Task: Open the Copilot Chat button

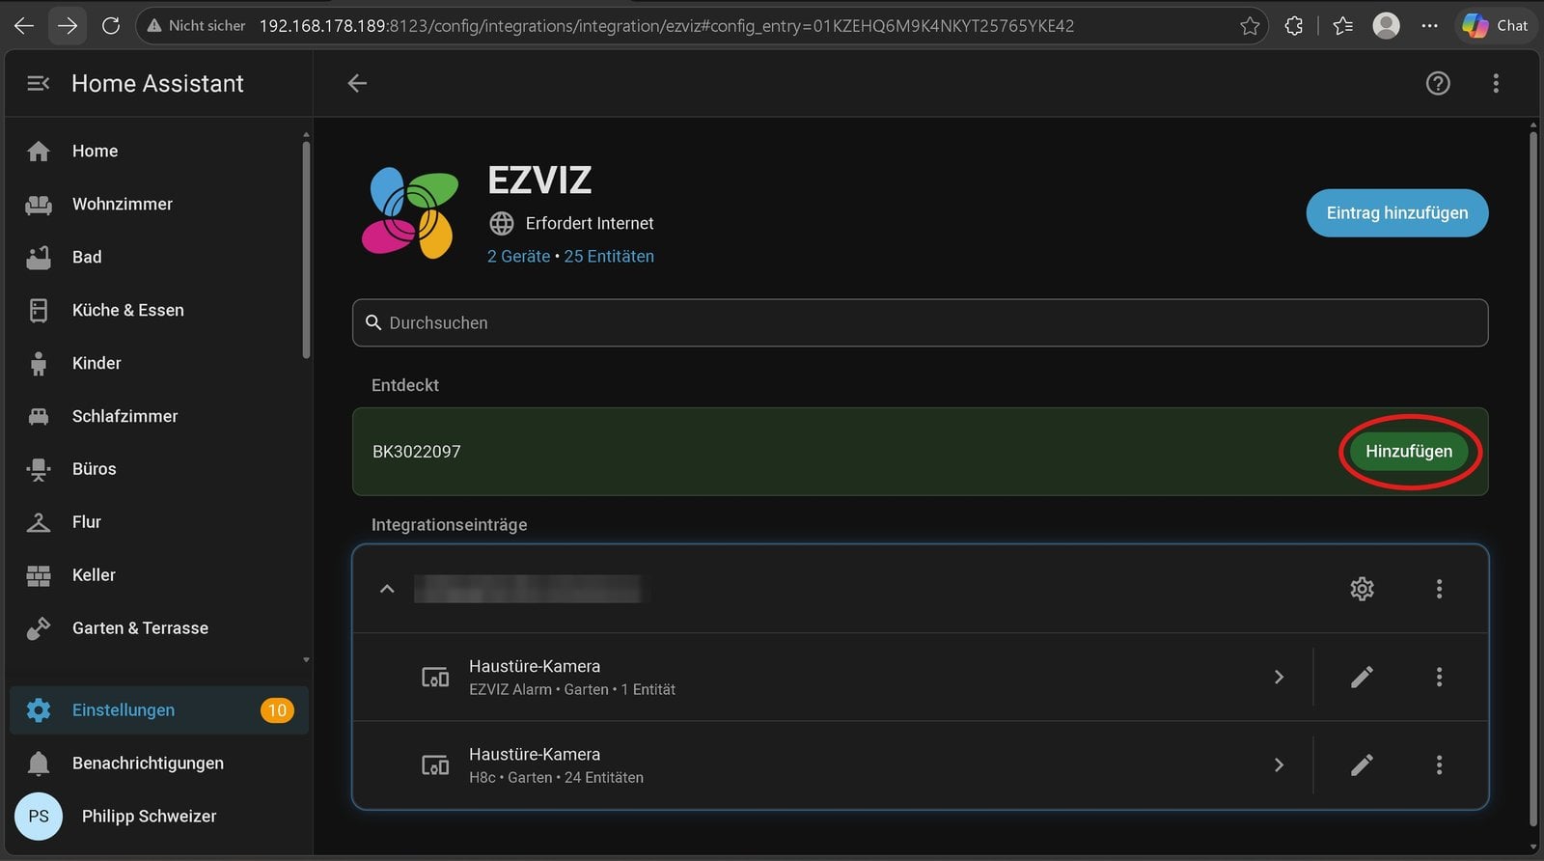Action: click(x=1495, y=26)
